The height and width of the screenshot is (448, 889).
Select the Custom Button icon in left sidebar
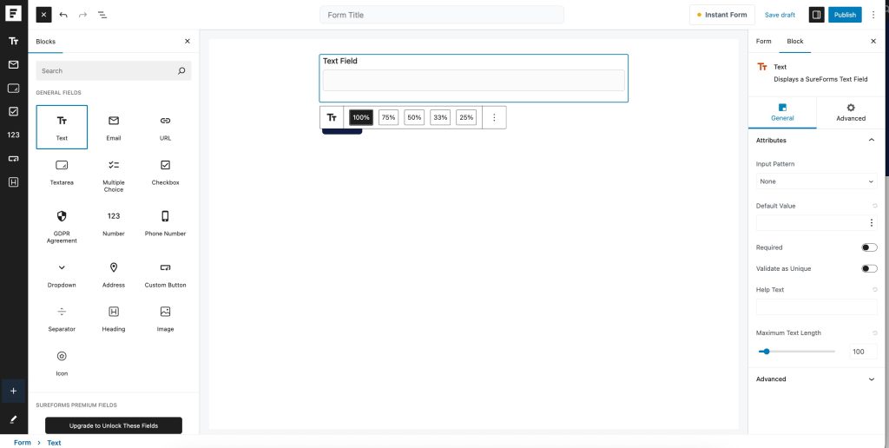point(14,159)
